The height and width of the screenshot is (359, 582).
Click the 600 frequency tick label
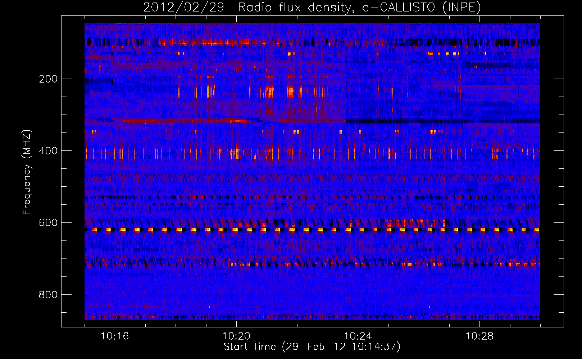(48, 223)
